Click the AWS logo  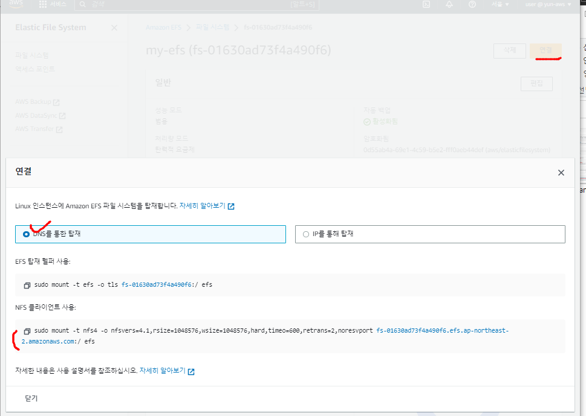[x=16, y=4]
